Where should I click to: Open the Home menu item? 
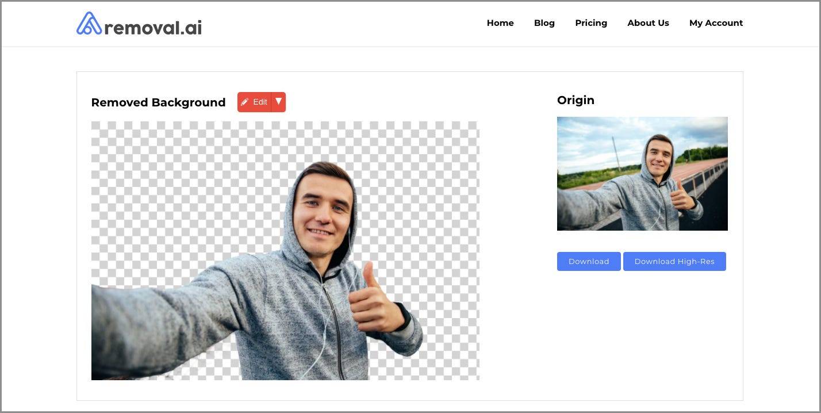click(500, 23)
